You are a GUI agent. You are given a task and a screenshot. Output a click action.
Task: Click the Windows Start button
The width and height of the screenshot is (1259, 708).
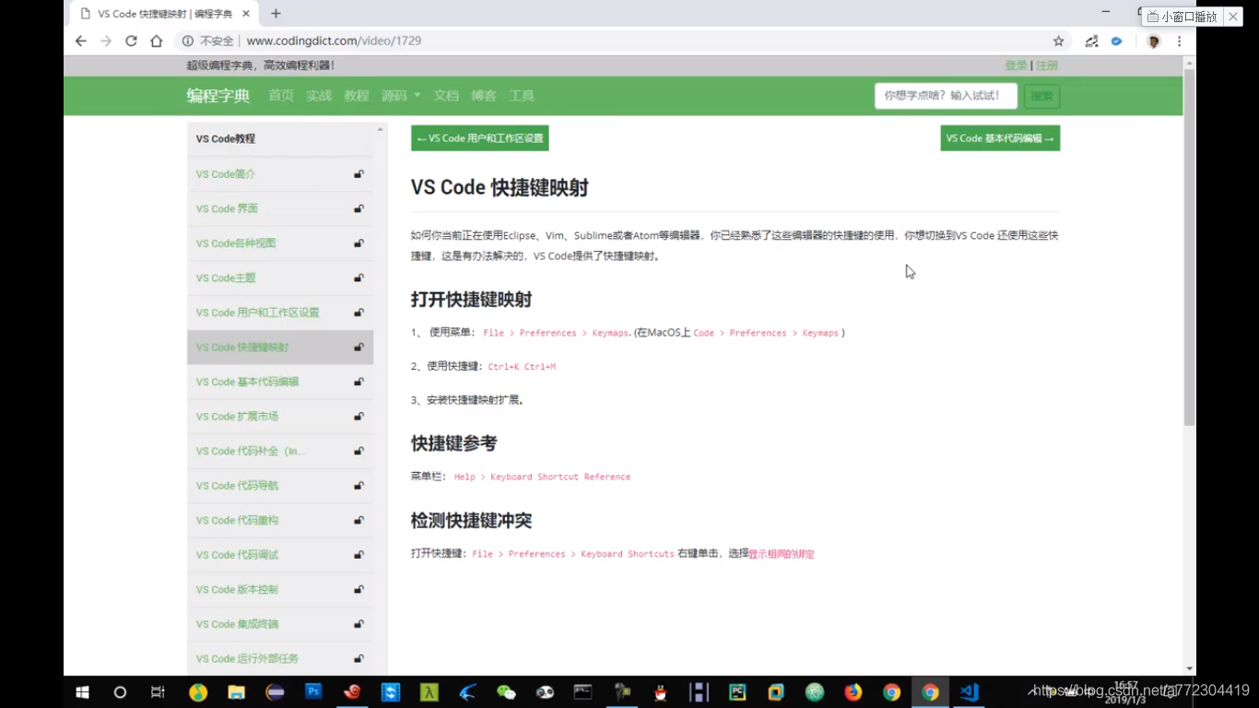pyautogui.click(x=81, y=691)
